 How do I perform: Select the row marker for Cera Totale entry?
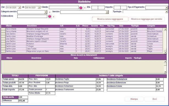(x=3, y=49)
